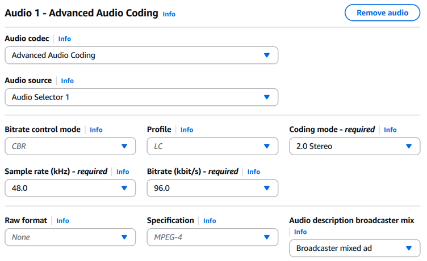
Task: Click Info link beside Raw format
Action: (x=62, y=221)
